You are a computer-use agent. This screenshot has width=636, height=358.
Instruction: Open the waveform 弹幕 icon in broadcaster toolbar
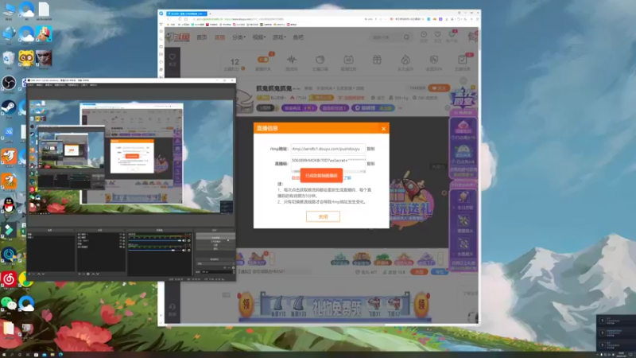pyautogui.click(x=292, y=60)
